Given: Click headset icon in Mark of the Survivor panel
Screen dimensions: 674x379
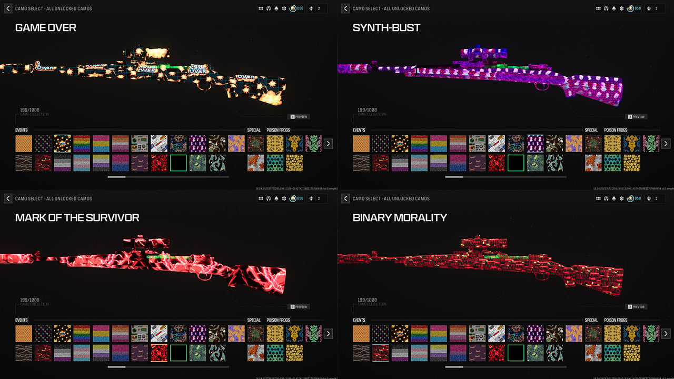Looking at the screenshot, I should point(269,198).
